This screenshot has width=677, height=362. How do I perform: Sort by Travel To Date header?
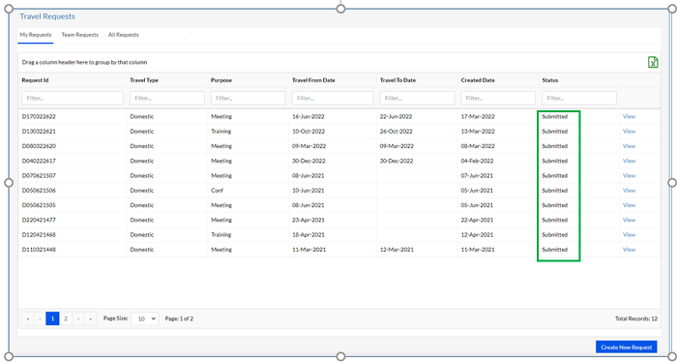[x=398, y=80]
